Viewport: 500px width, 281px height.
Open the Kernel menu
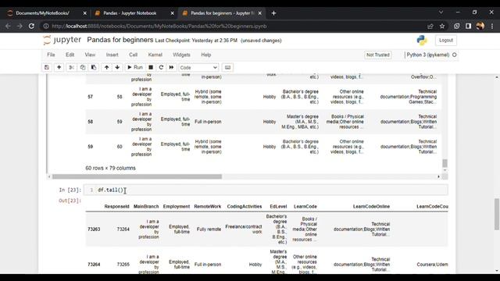click(155, 55)
